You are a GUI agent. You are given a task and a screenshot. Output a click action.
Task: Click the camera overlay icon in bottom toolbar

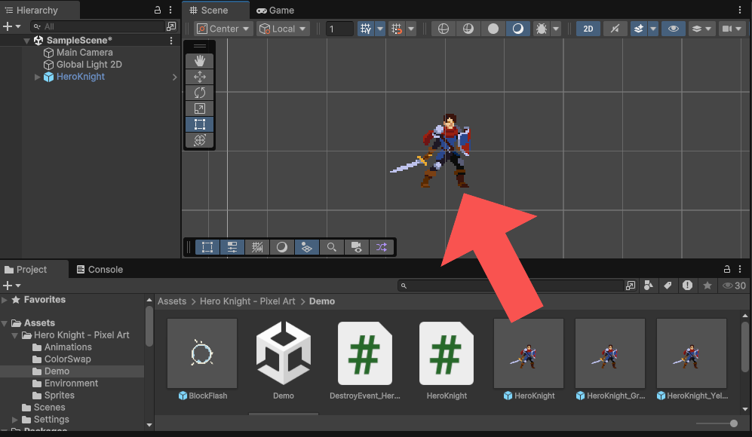(x=356, y=247)
